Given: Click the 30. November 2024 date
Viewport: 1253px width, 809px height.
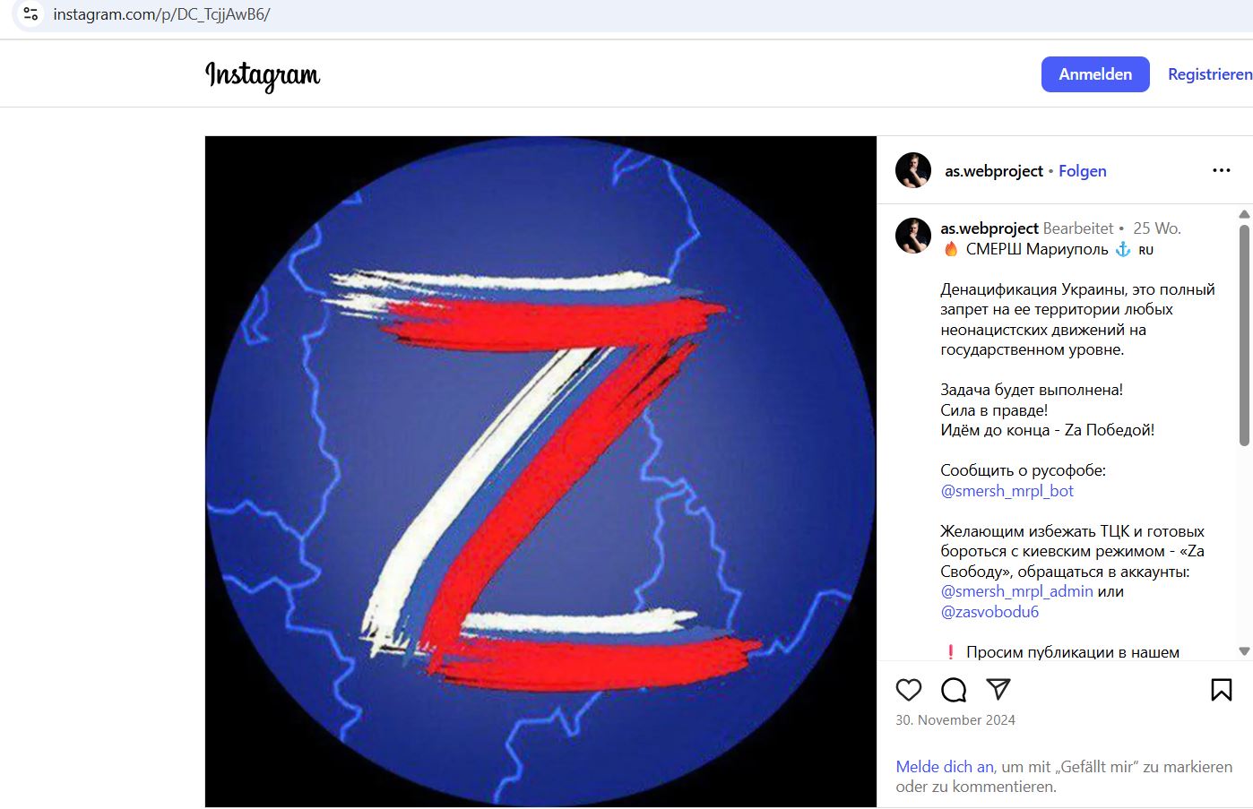Looking at the screenshot, I should (955, 720).
